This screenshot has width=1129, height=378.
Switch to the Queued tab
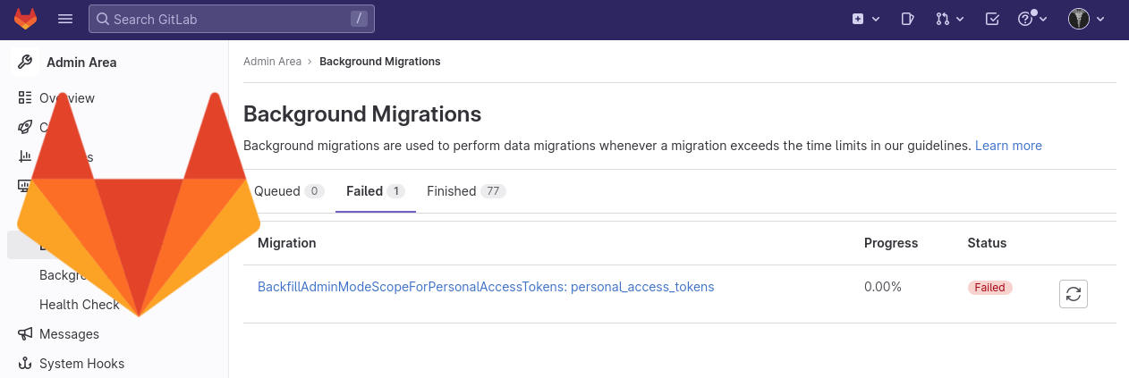[x=288, y=191]
